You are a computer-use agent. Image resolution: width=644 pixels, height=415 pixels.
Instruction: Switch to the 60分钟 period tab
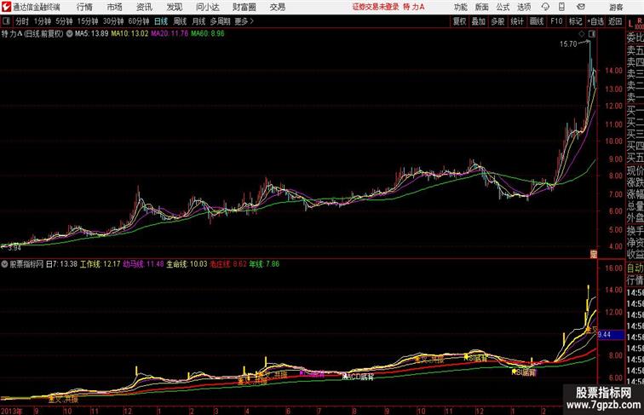coord(138,21)
